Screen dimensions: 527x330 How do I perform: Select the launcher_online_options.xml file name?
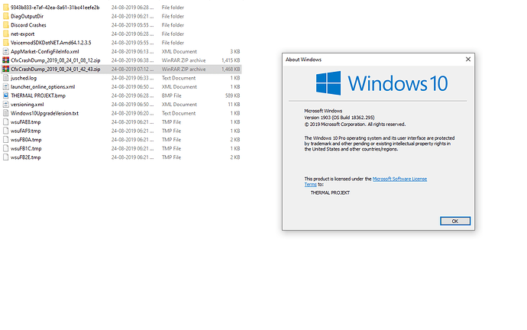(x=43, y=86)
